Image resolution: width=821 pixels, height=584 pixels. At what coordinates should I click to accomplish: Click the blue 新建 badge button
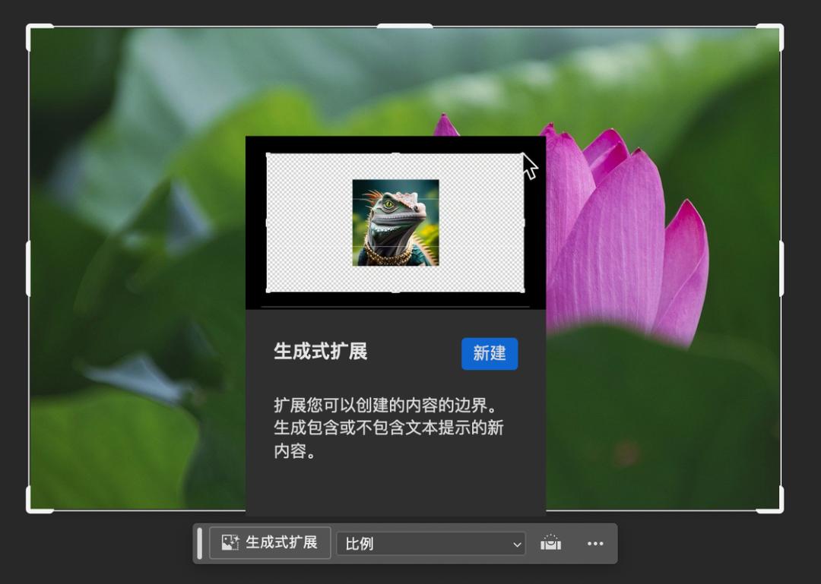[x=490, y=354]
